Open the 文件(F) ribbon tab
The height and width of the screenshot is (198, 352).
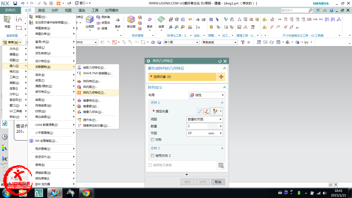pyautogui.click(x=10, y=10)
